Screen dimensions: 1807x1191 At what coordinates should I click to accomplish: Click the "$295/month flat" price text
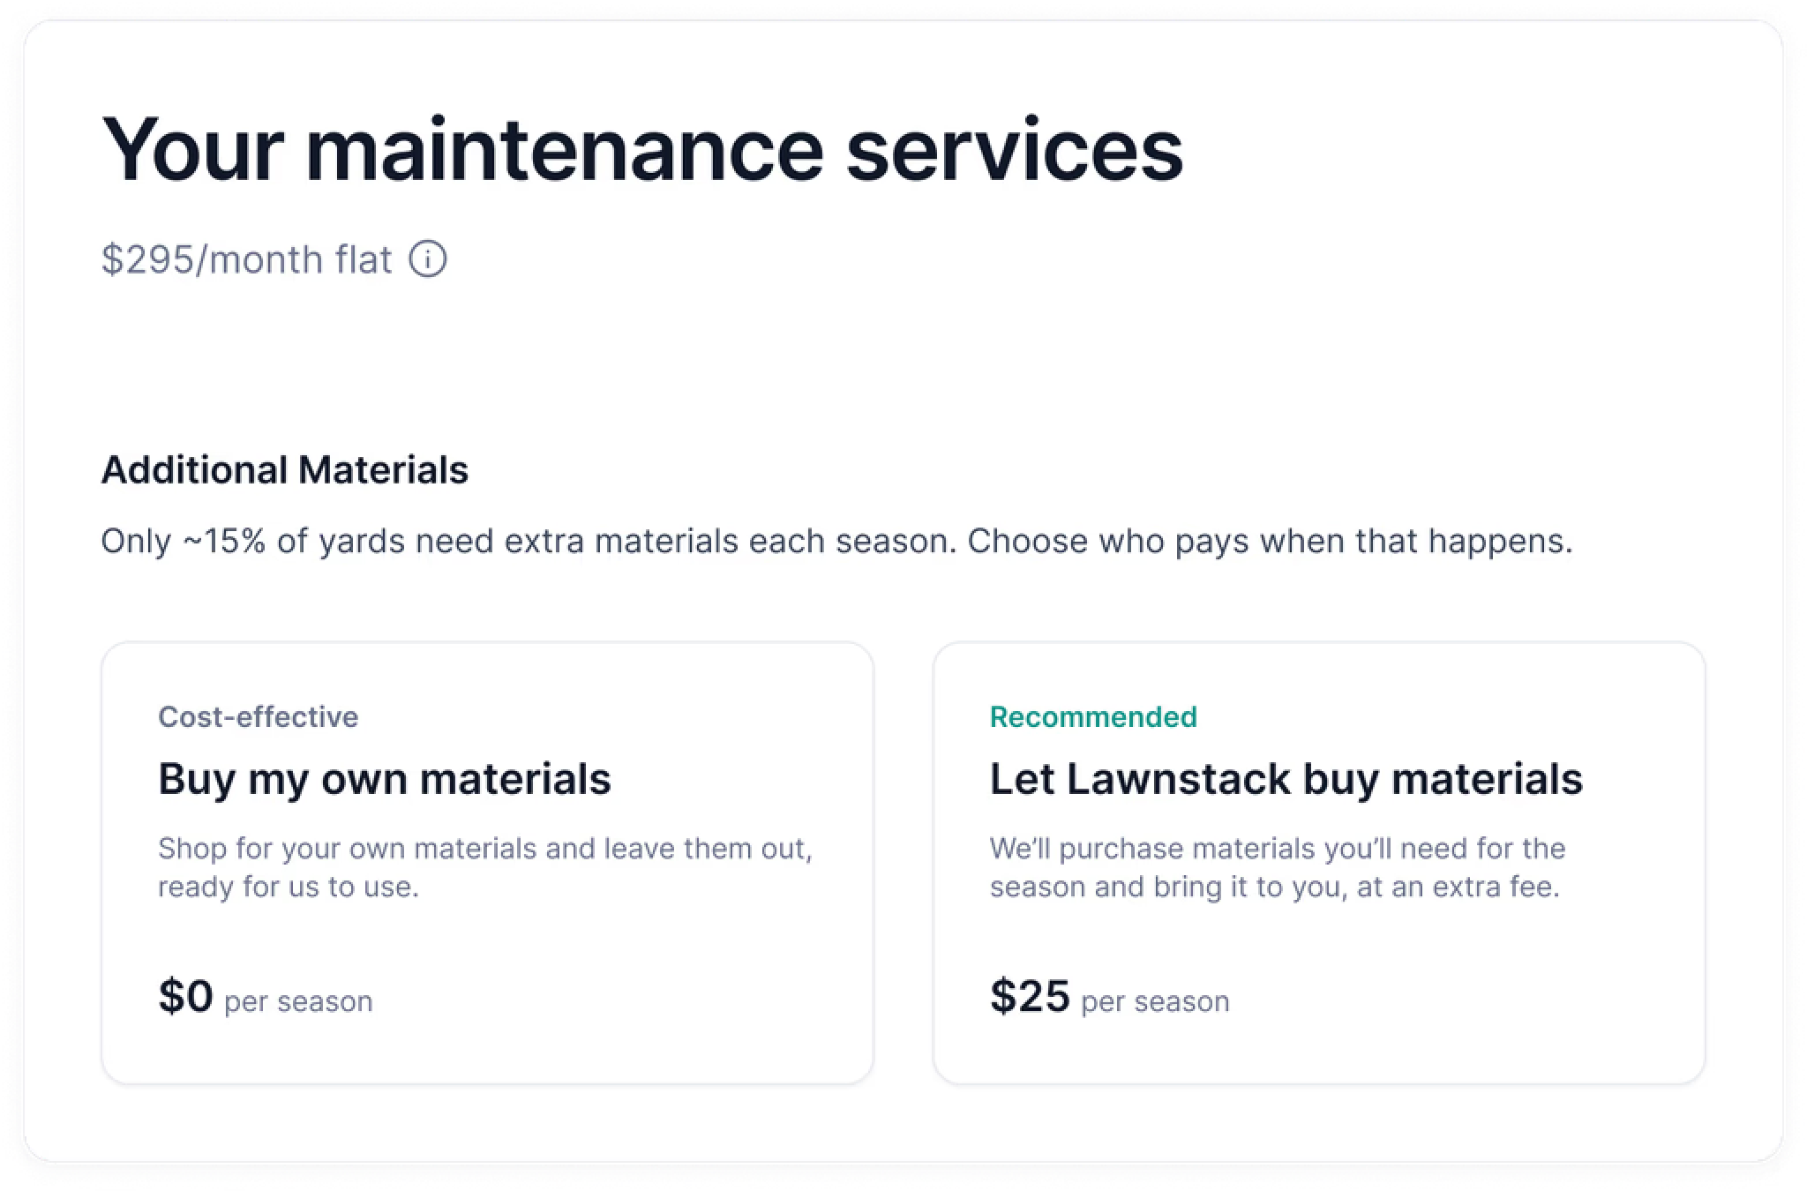(x=246, y=260)
